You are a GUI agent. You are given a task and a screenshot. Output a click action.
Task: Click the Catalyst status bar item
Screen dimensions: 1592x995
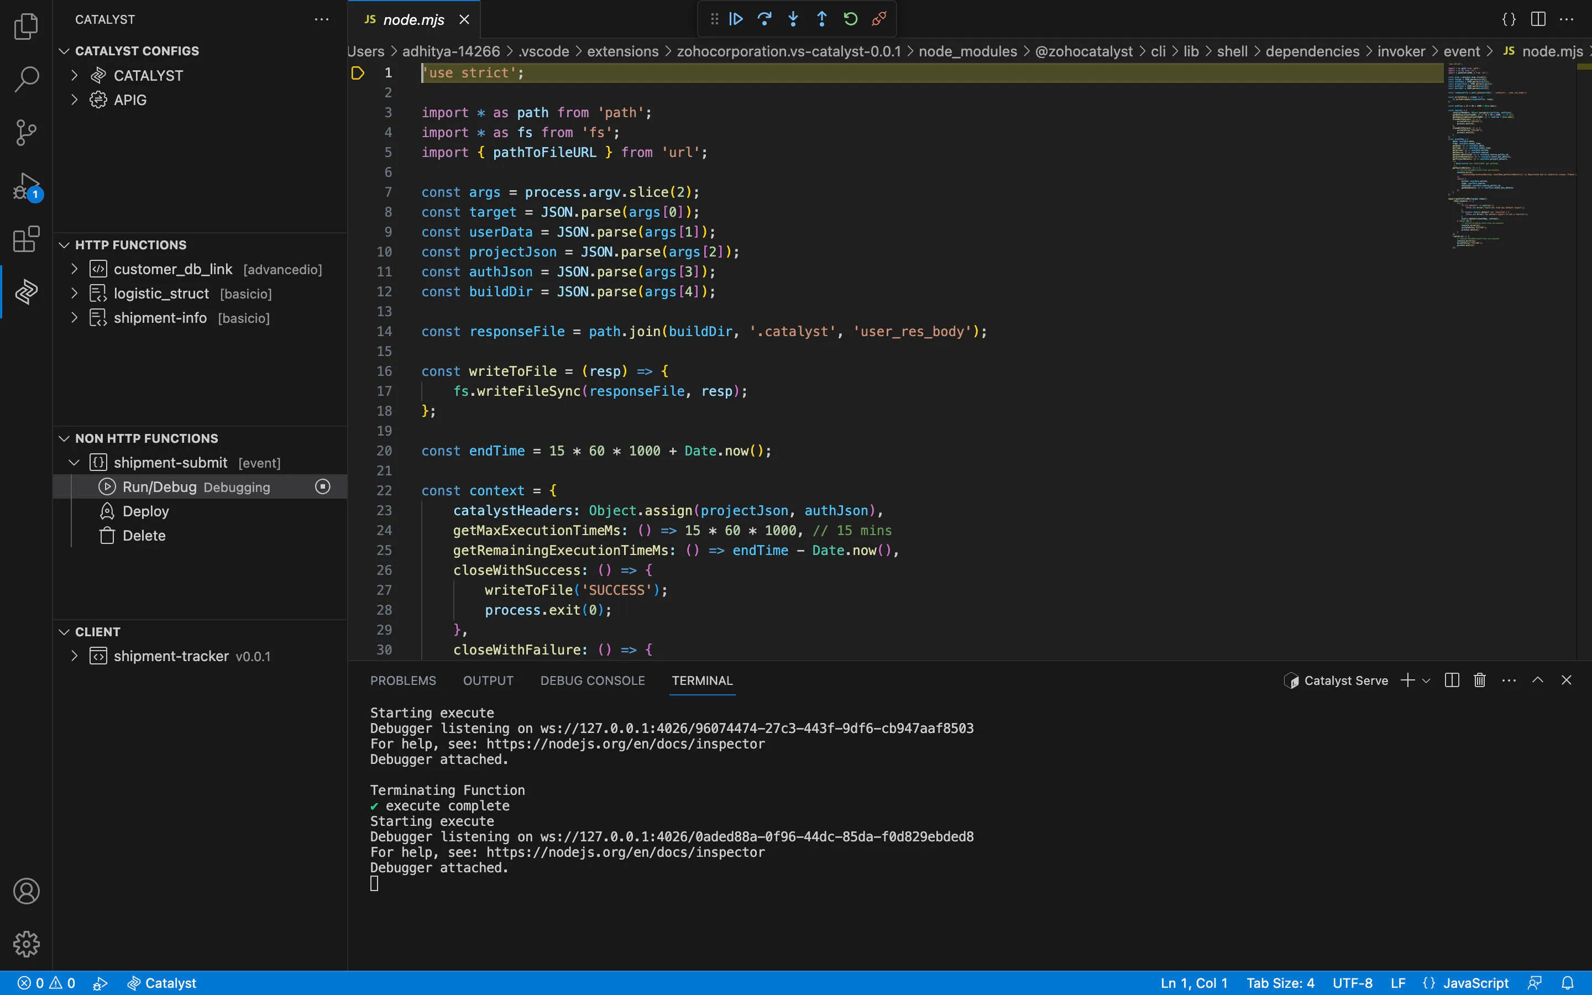pos(162,983)
